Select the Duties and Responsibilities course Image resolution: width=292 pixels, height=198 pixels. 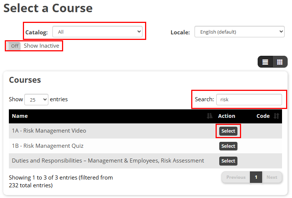point(228,161)
